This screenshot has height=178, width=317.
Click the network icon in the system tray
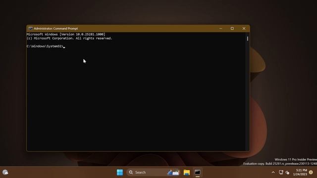(x=281, y=172)
